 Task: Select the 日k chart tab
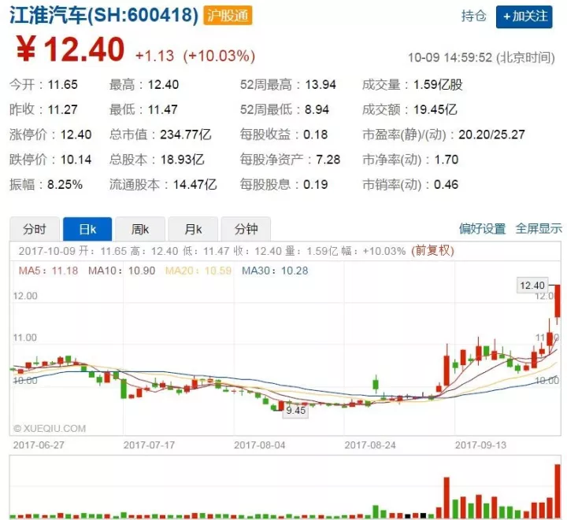click(x=87, y=229)
